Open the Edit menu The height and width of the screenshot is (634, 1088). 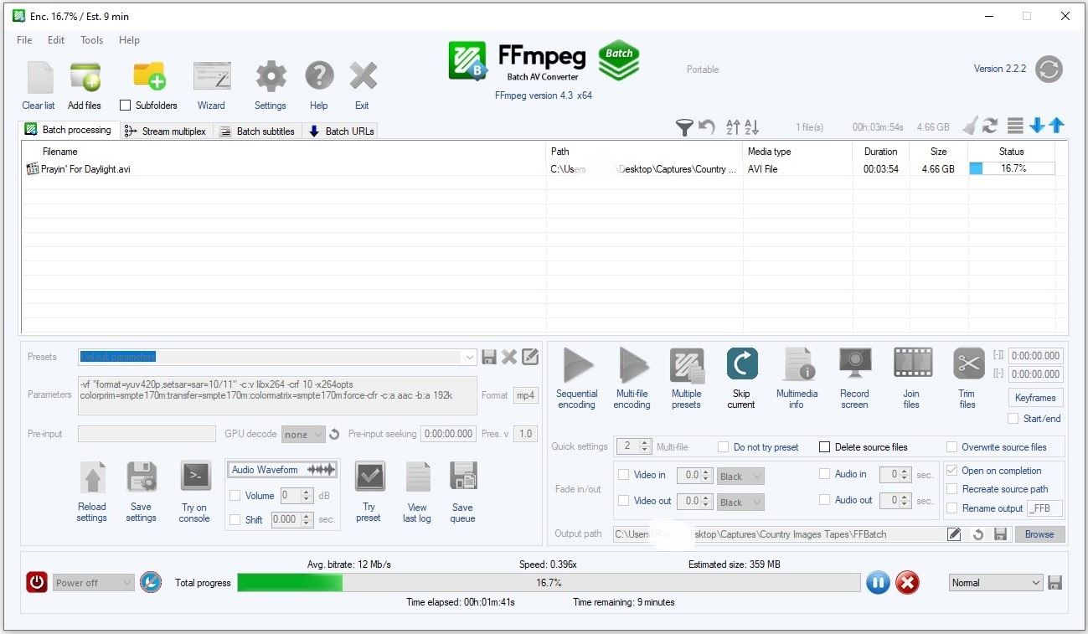click(x=56, y=40)
